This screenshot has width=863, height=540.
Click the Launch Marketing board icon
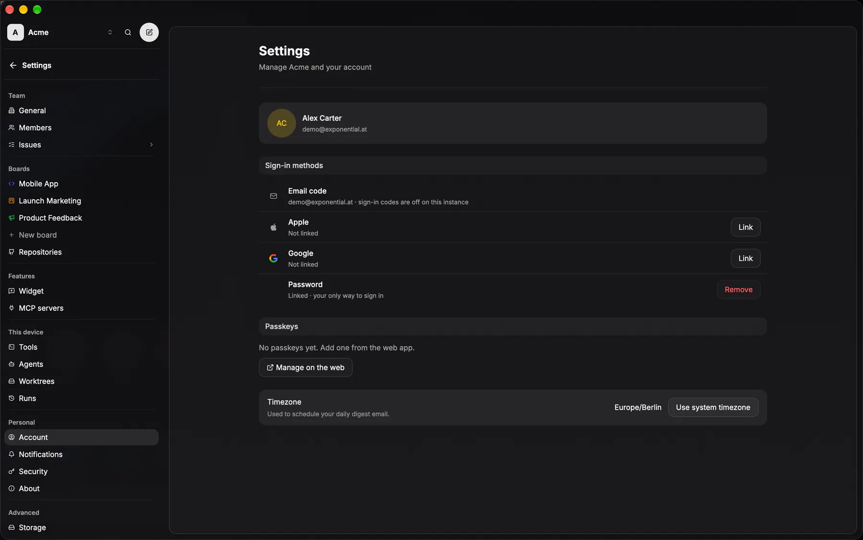[12, 201]
